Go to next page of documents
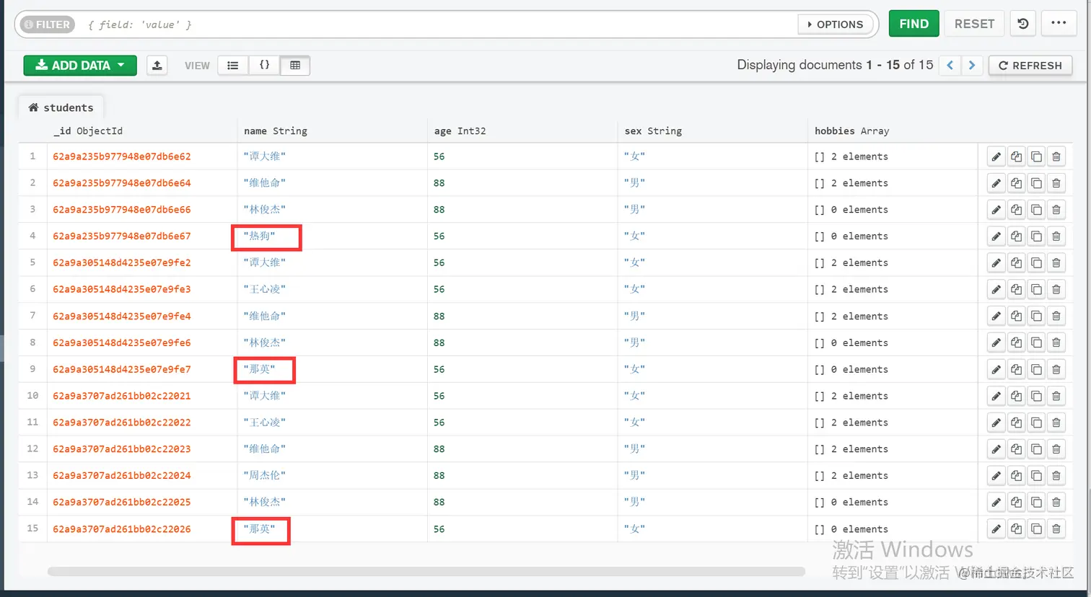The height and width of the screenshot is (597, 1091). [972, 66]
